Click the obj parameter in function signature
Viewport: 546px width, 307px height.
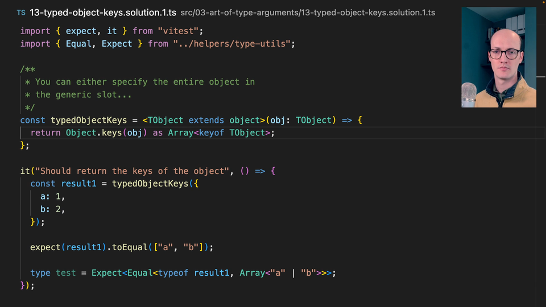(x=278, y=120)
